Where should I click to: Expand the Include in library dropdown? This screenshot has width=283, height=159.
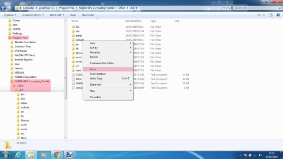(x=33, y=15)
